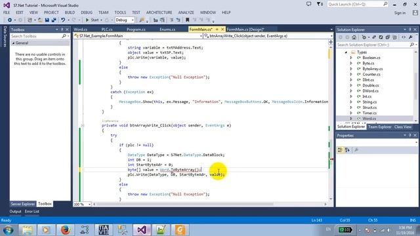This screenshot has height=236, width=420.
Task: Open the FILE menu
Action: pyautogui.click(x=7, y=12)
